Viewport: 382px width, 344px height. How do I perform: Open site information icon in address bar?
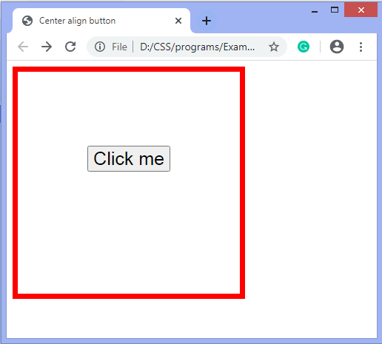point(100,47)
